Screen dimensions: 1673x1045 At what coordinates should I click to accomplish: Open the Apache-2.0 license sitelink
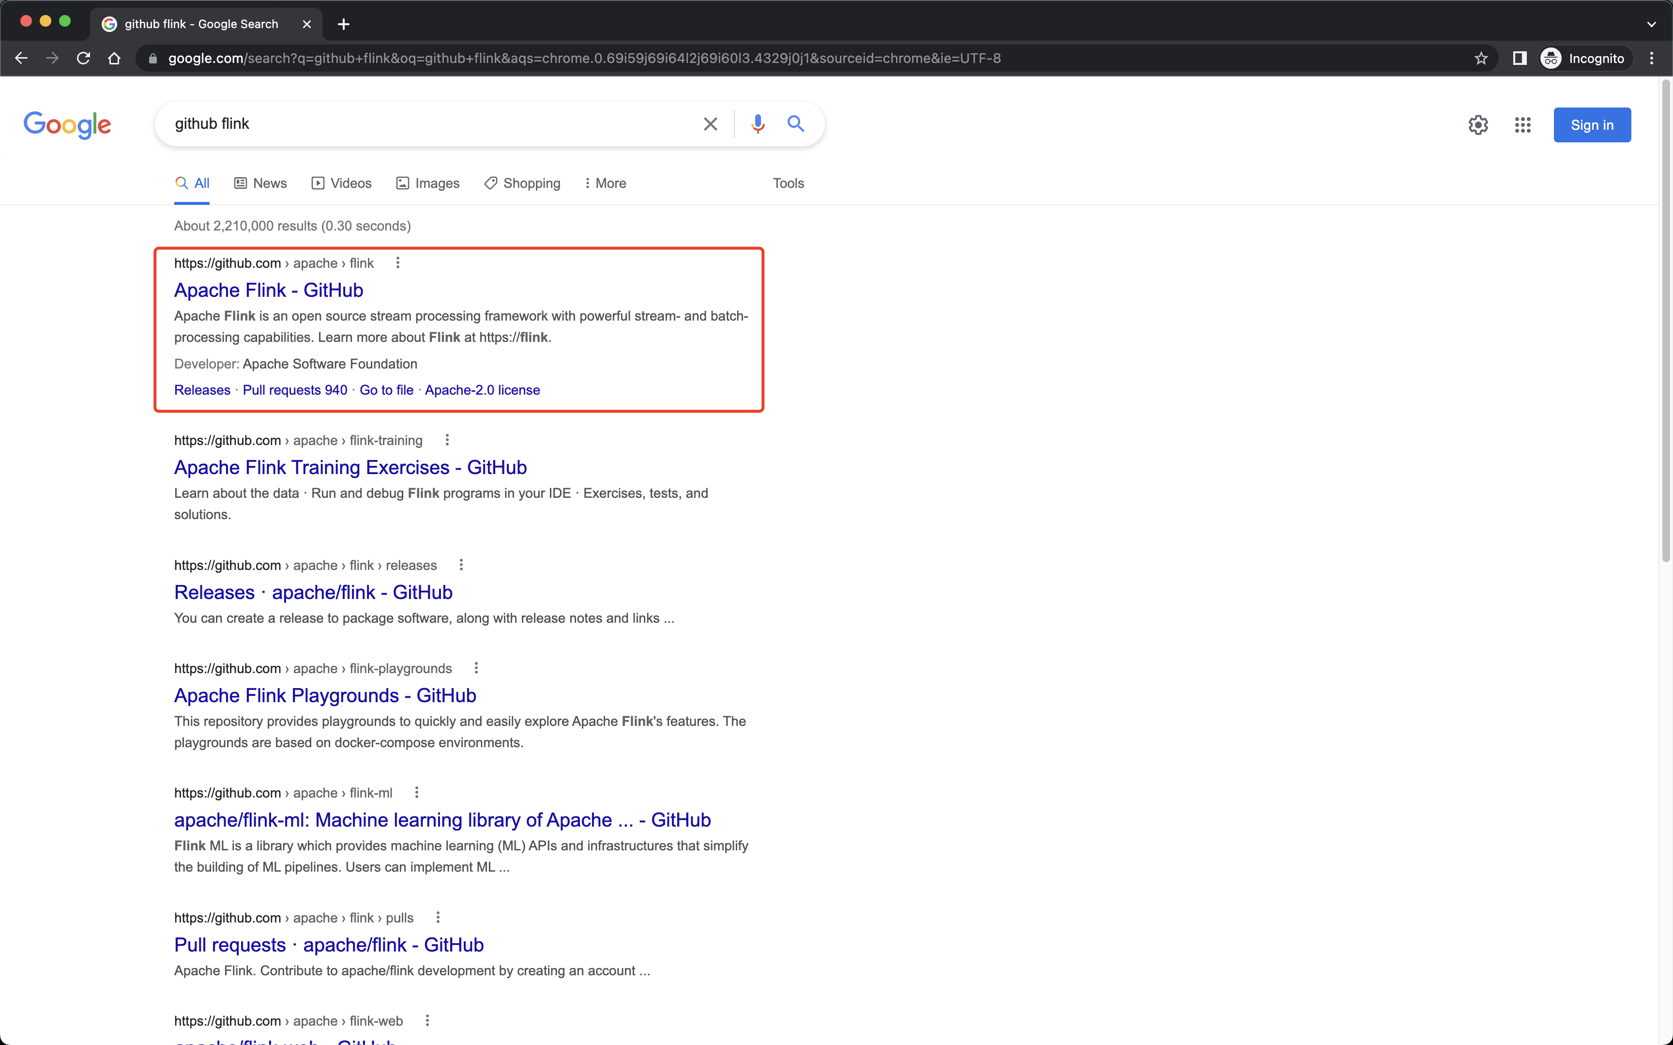click(482, 390)
